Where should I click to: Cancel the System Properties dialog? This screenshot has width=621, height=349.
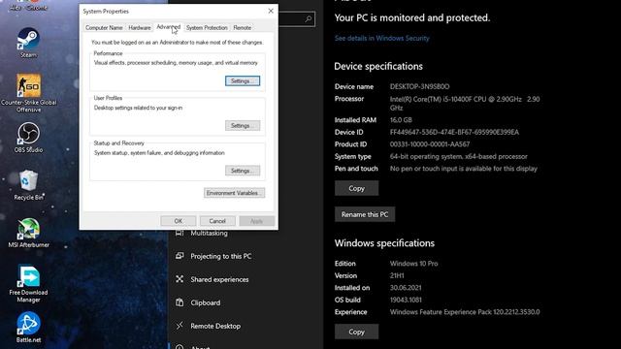click(217, 221)
